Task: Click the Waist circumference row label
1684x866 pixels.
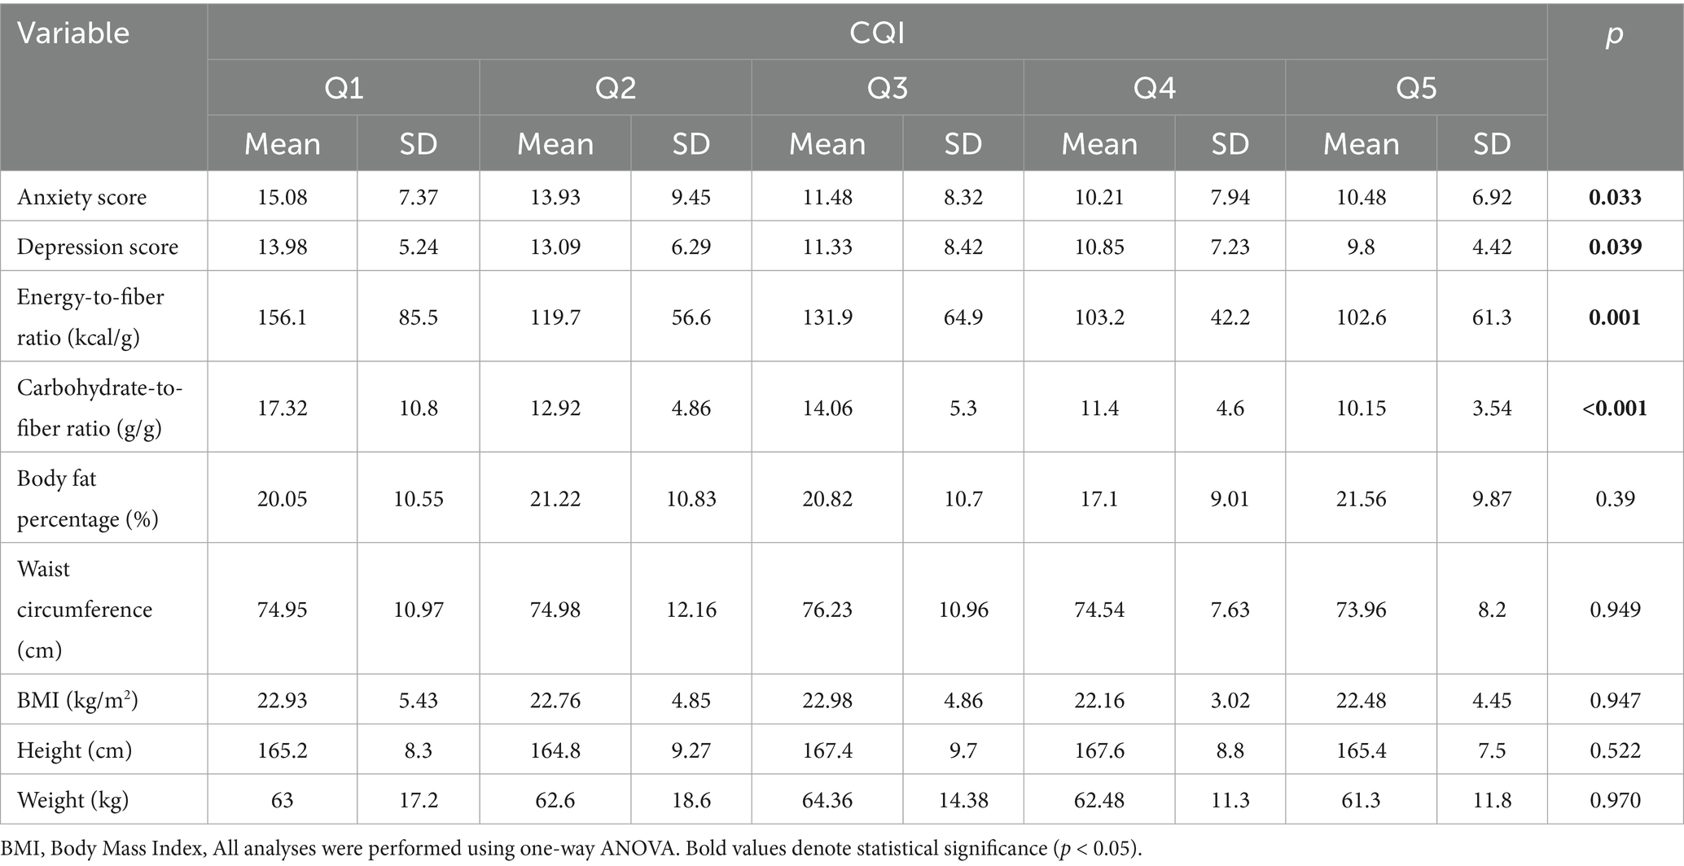Action: 85,609
